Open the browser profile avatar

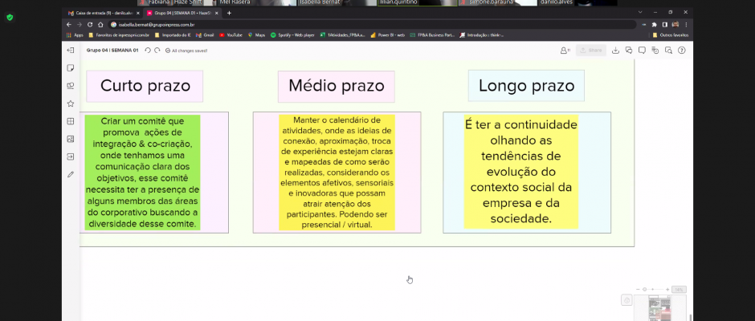[x=675, y=24]
